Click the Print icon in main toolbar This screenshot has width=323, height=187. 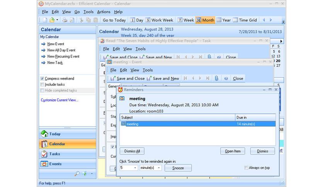pos(65,20)
